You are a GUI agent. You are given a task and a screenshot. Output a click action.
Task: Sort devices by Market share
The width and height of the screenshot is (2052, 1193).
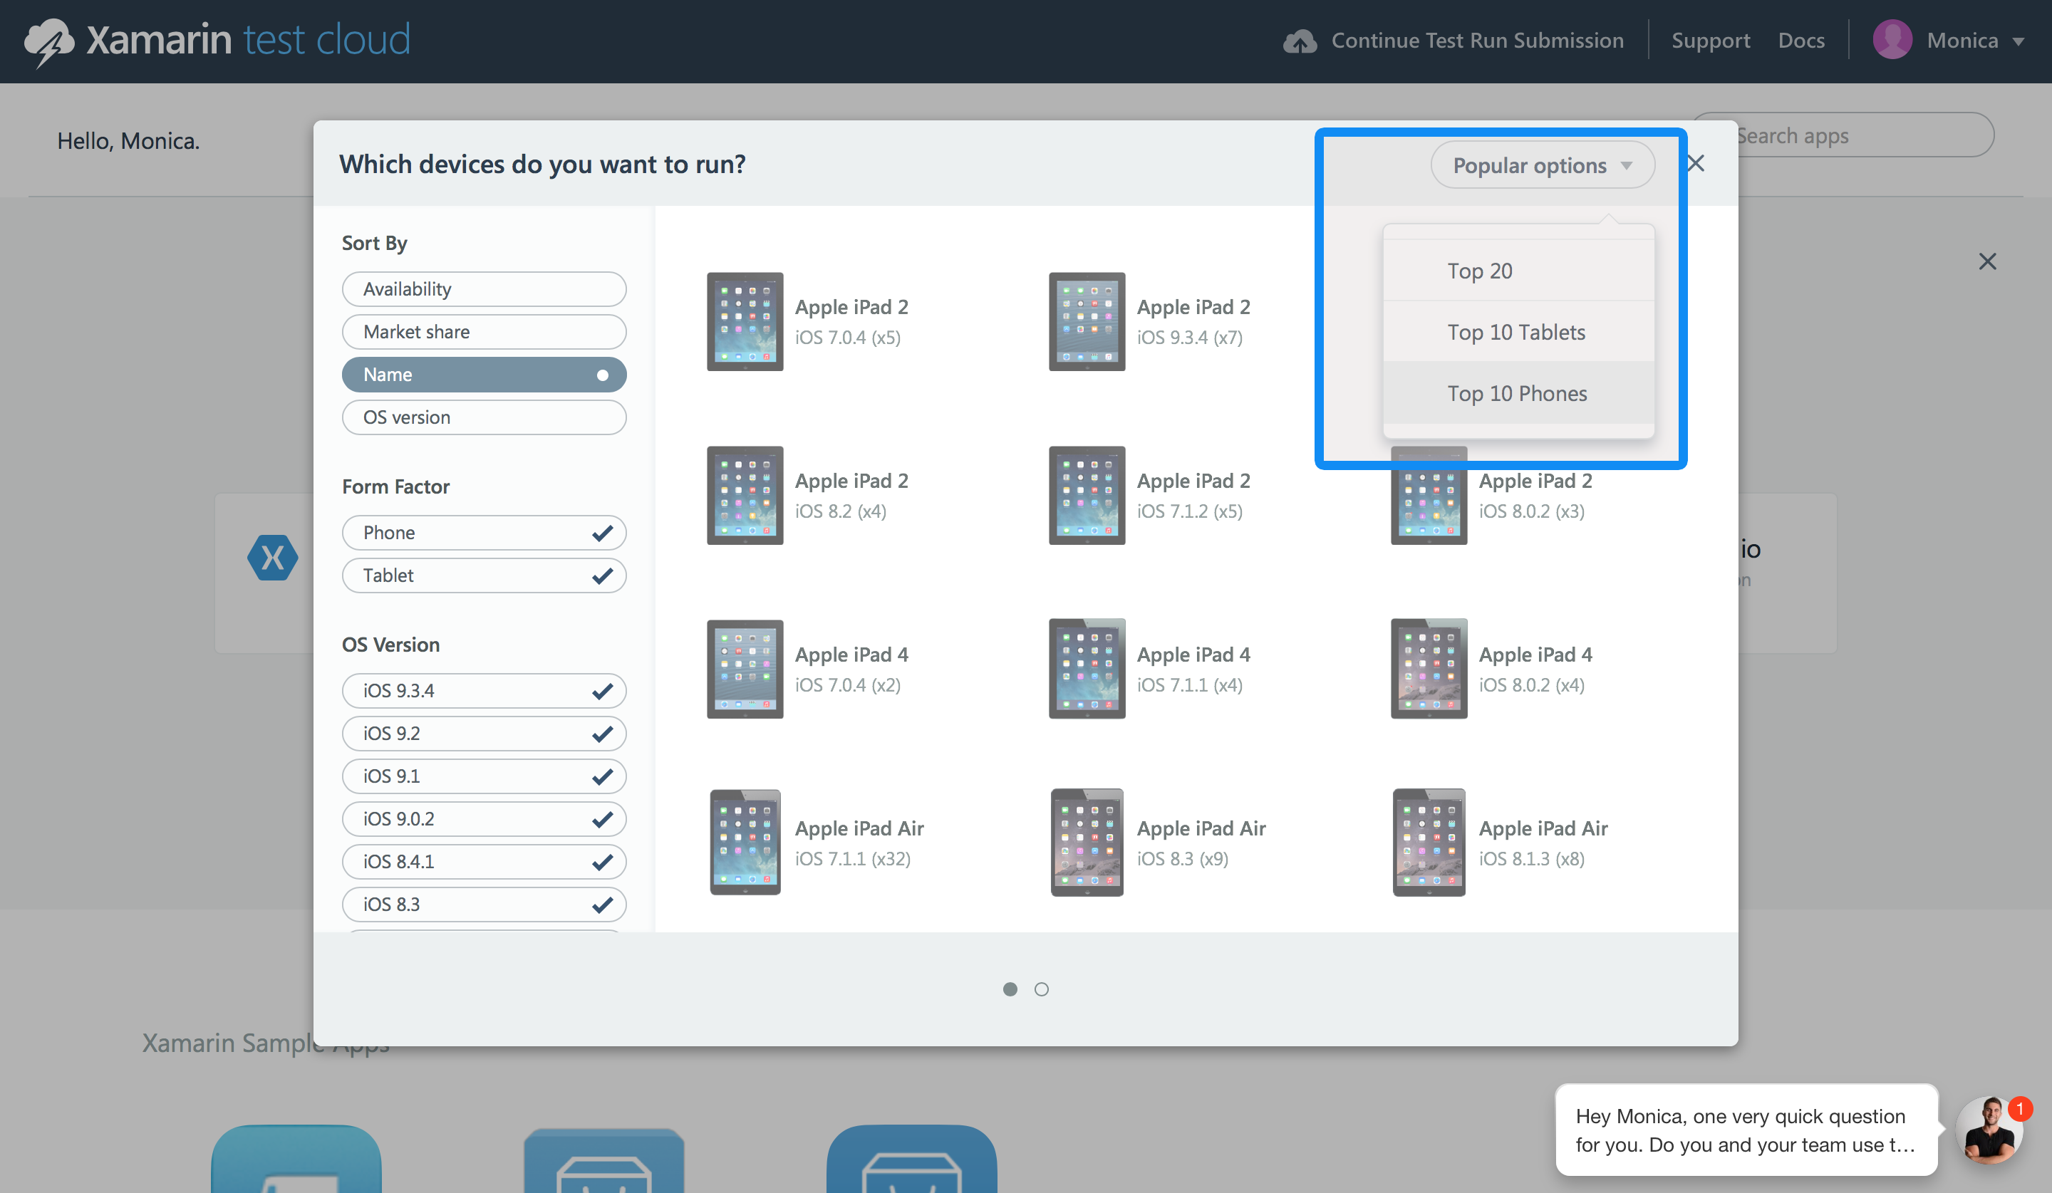click(484, 332)
